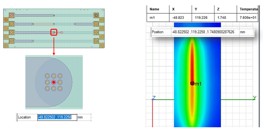Click the red center via in zoomed view
263x131 pixels.
(54, 82)
